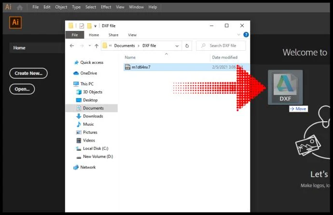Open Customize Quick Access Toolbar dropdown
This screenshot has height=215, width=333.
pyautogui.click(x=96, y=26)
